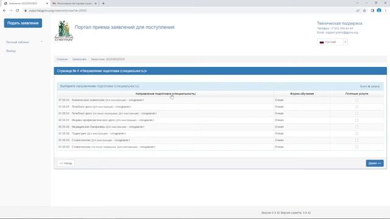Open Личный кабинет sidebar item

[x=18, y=42]
